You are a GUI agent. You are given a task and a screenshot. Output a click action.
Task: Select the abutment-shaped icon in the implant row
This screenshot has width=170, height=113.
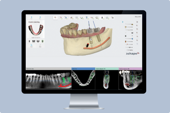34,41
